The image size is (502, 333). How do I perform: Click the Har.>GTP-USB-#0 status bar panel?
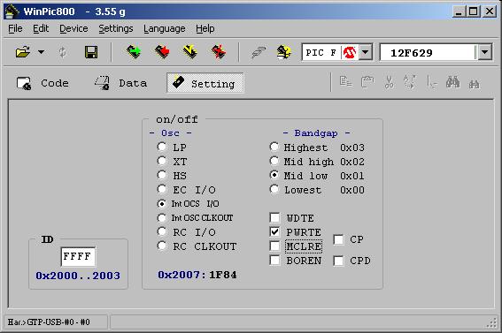pos(55,322)
